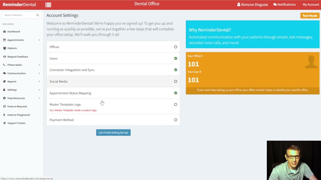This screenshot has height=180, width=321.
Task: Click the Appointments calendar icon
Action: click(x=5, y=40)
